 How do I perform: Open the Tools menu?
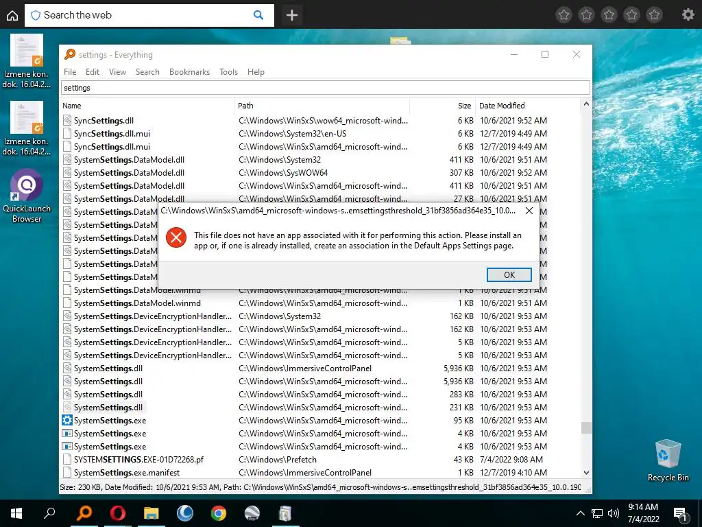pos(228,71)
